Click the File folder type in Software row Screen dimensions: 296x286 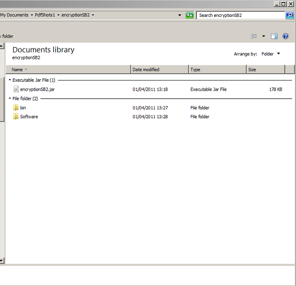200,117
